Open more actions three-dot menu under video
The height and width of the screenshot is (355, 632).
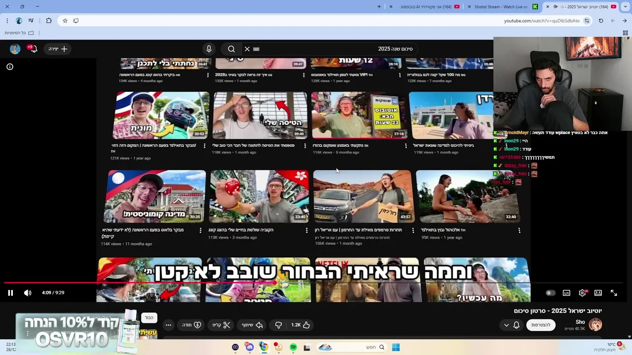(x=168, y=325)
